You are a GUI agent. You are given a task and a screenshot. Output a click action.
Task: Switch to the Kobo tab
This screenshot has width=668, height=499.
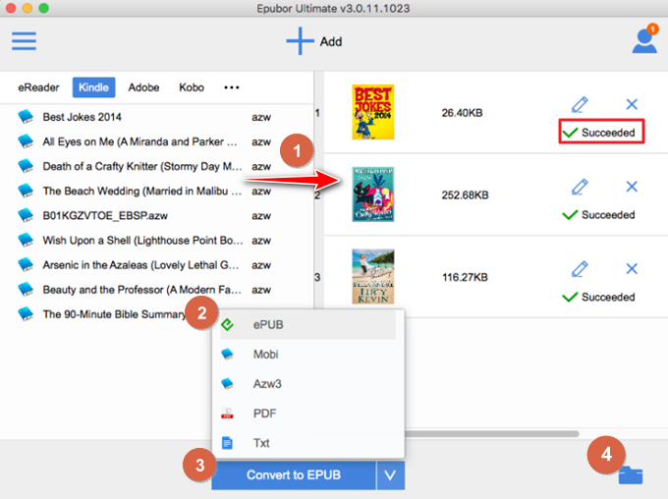(x=192, y=87)
